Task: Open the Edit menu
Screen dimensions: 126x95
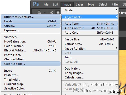Action: click(56, 4)
